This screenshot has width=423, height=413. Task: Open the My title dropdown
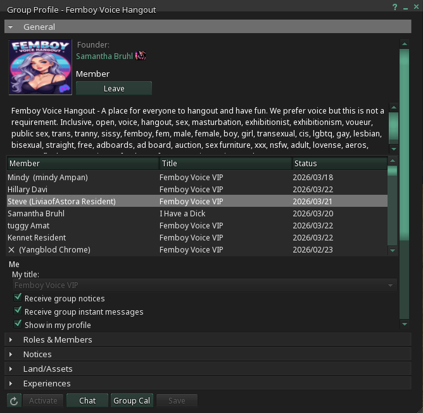point(205,285)
